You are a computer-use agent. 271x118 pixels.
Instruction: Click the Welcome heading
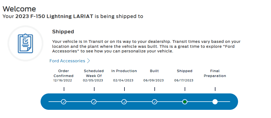point(19,8)
